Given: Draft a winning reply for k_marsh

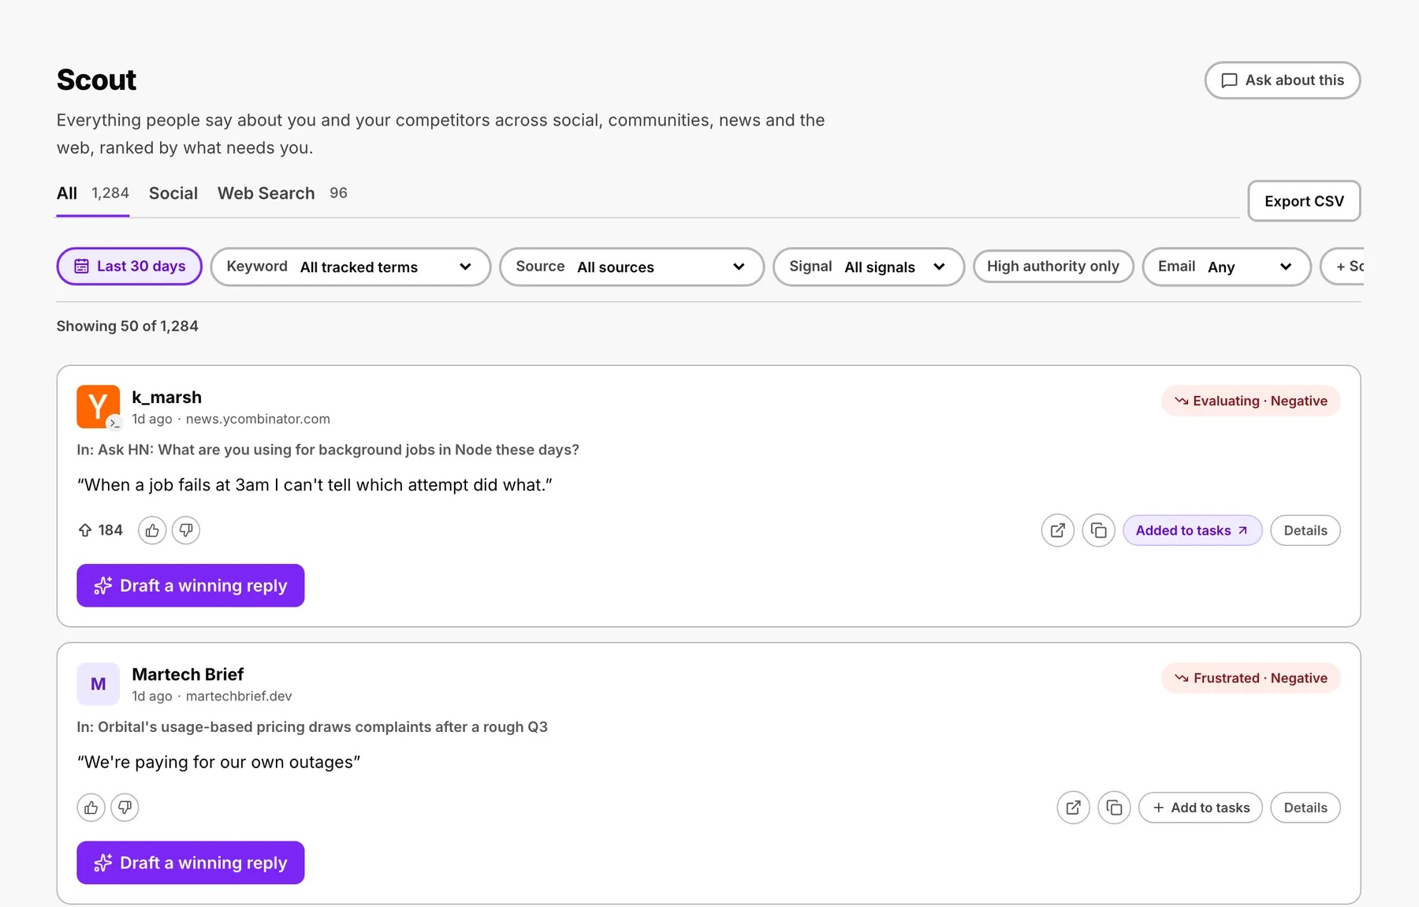Looking at the screenshot, I should pos(191,586).
